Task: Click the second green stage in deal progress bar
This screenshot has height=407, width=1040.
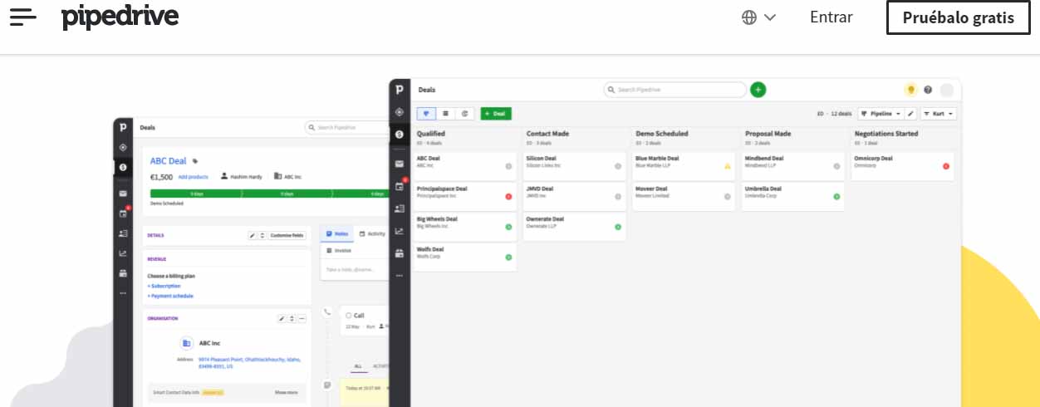Action: click(287, 194)
